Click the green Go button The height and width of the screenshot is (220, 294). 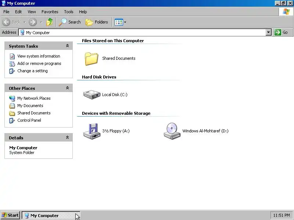[x=281, y=32]
